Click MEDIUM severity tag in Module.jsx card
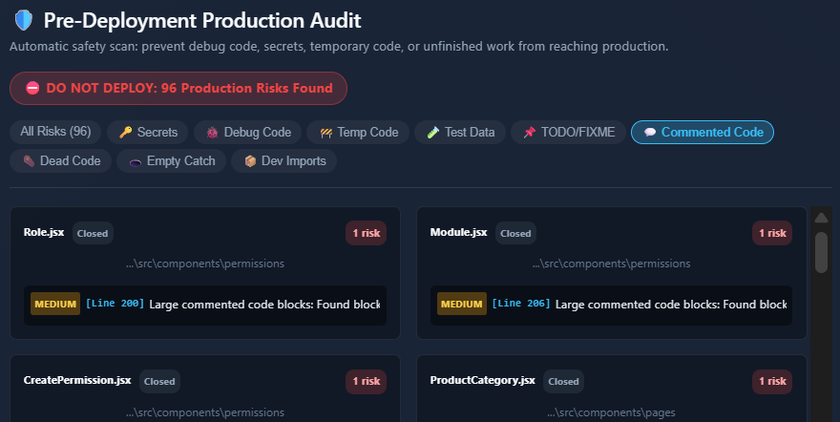The width and height of the screenshot is (840, 422). 462,304
